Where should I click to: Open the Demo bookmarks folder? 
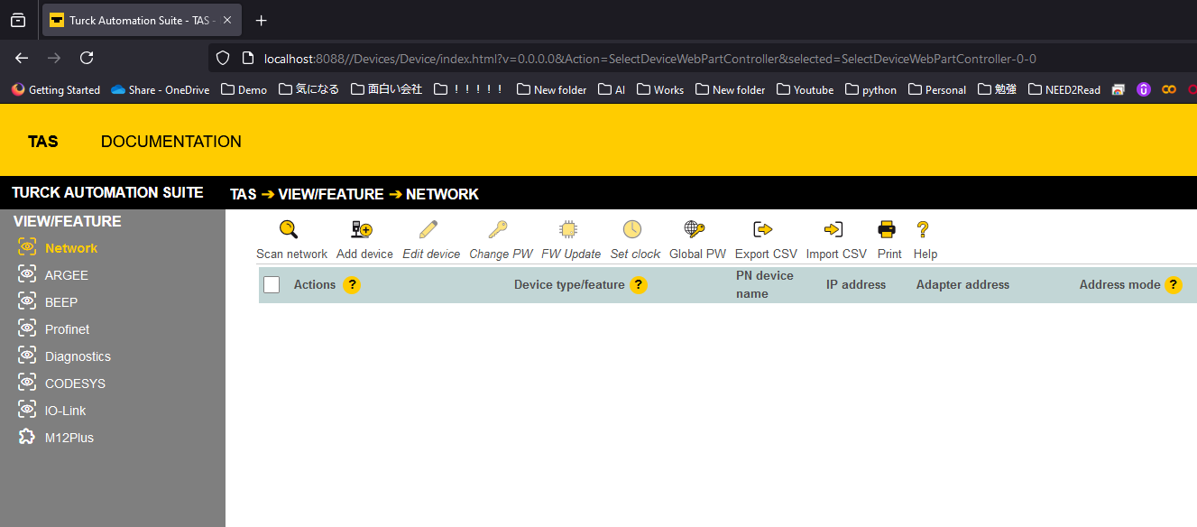click(x=244, y=89)
